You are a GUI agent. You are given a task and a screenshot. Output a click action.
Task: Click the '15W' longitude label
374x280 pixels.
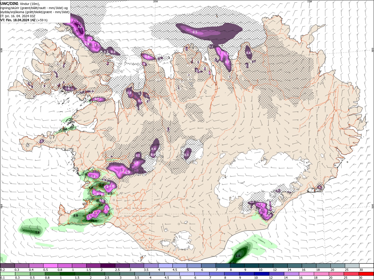(x=309, y=1)
